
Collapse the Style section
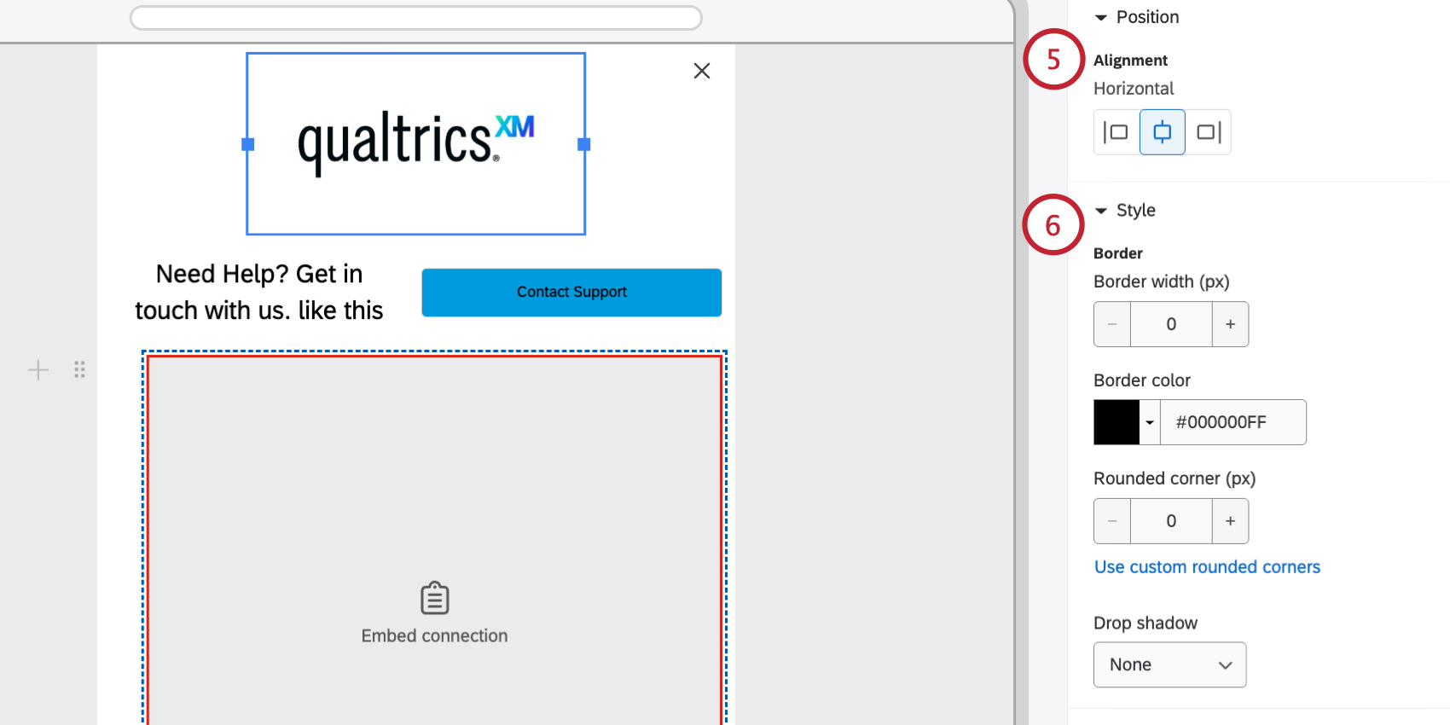coord(1101,211)
